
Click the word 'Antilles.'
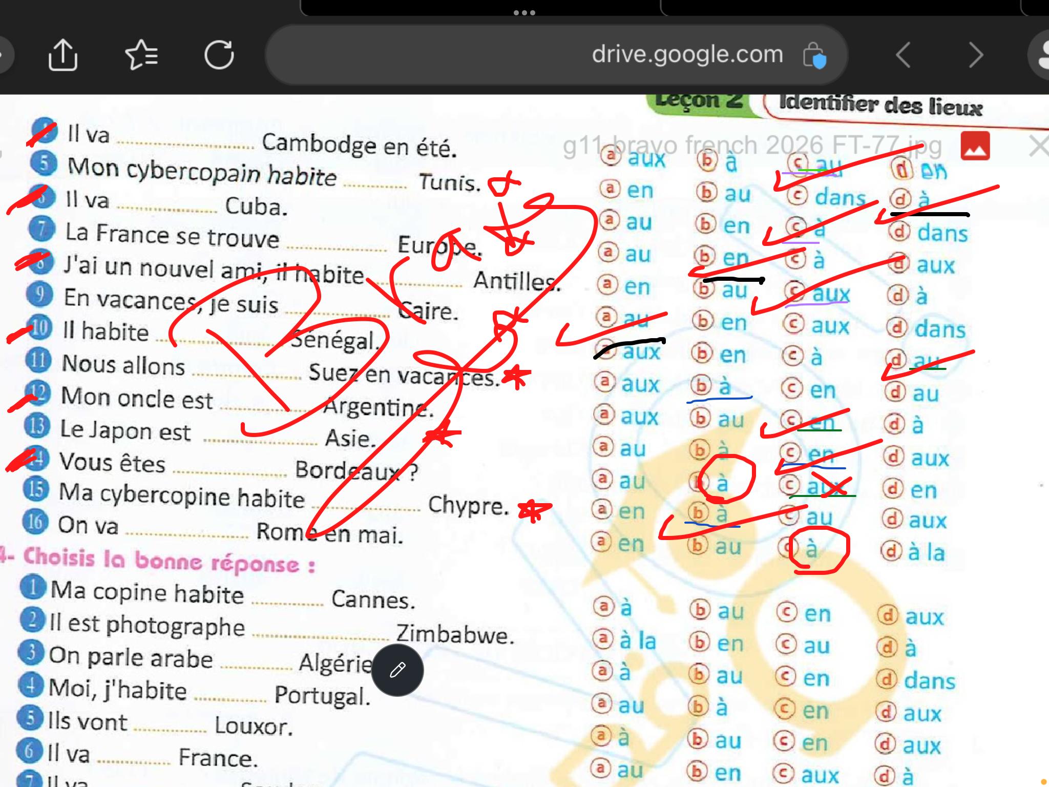tap(516, 281)
